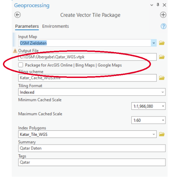This screenshot has width=175, height=179.
Task: Click the plus icon beside the tool title
Action: tap(163, 15)
